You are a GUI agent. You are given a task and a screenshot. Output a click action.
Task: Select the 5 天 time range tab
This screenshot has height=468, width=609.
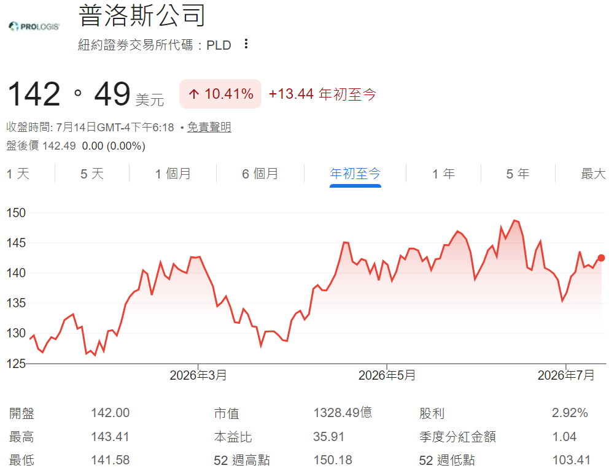pyautogui.click(x=92, y=174)
